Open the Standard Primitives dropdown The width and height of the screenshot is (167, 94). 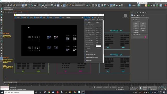point(140,17)
